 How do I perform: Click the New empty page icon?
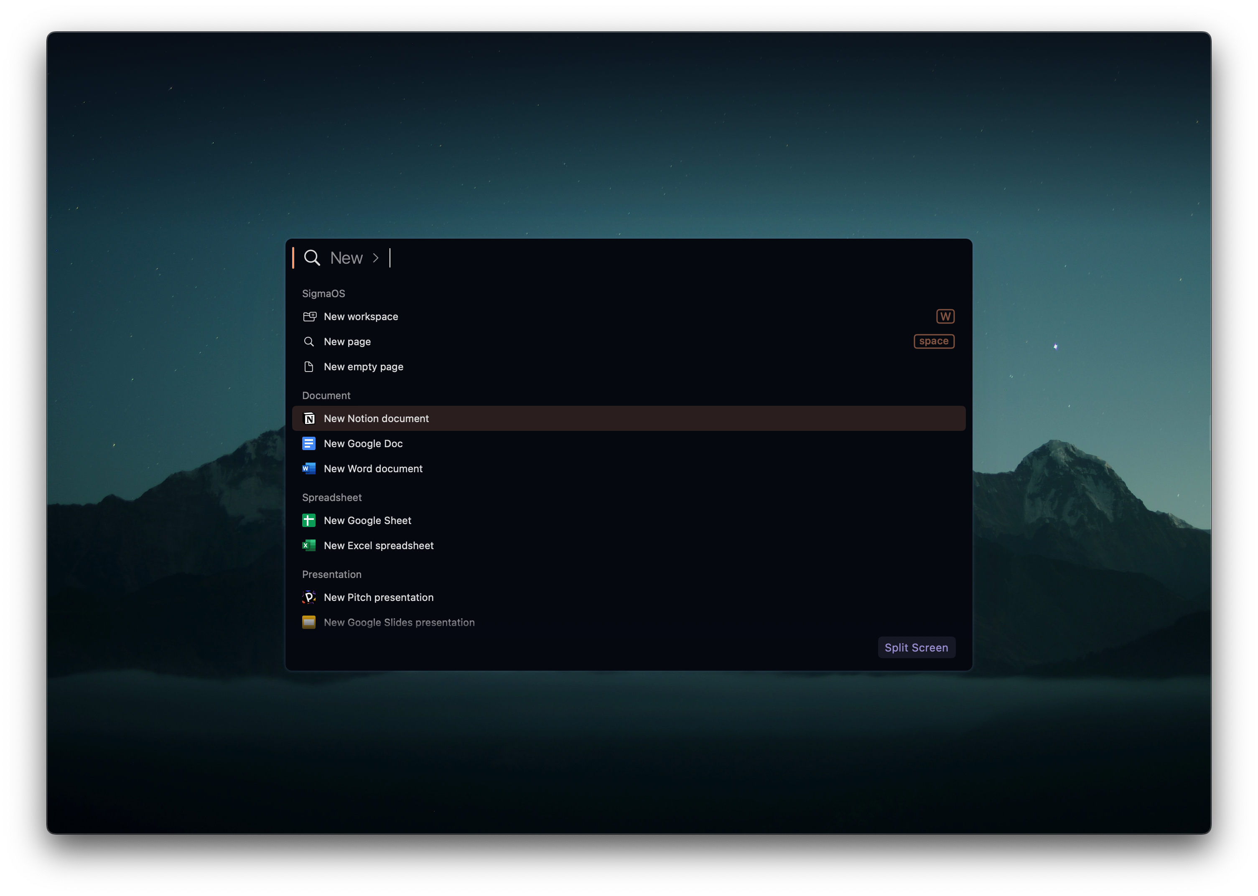tap(309, 367)
